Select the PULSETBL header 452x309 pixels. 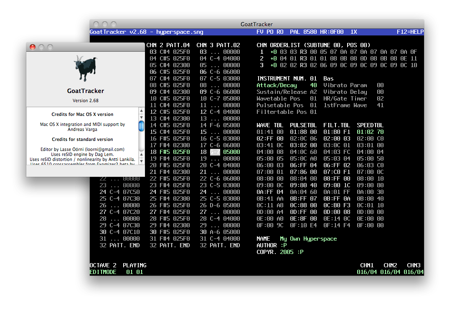(x=303, y=125)
